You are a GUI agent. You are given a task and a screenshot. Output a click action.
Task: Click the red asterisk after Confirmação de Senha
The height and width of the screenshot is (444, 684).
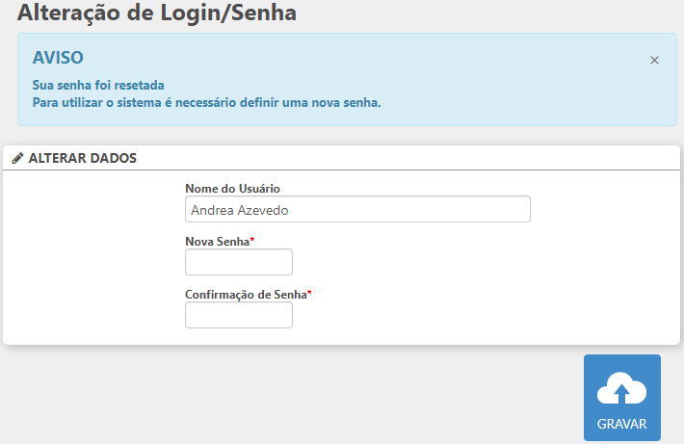309,293
